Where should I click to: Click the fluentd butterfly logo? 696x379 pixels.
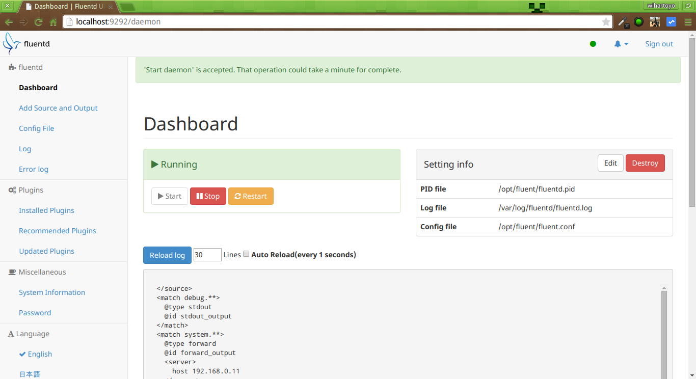(x=10, y=43)
